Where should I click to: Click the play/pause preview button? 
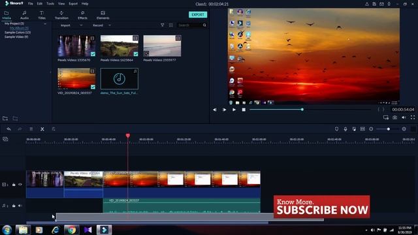224,110
